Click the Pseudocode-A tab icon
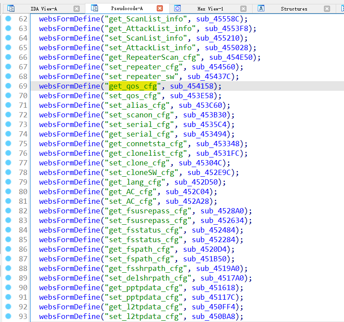 93,8
